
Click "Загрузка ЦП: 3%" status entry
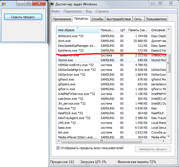93,162
